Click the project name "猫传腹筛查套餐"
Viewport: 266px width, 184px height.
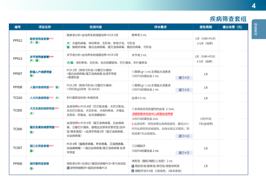(x=39, y=164)
